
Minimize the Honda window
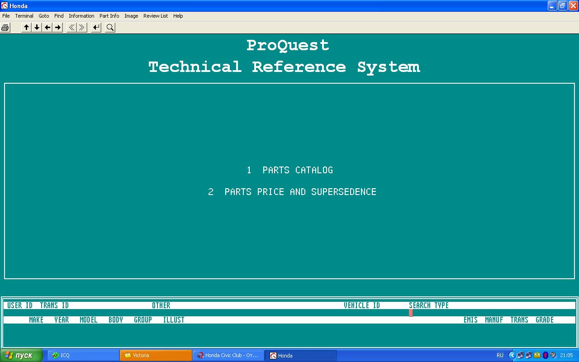pyautogui.click(x=552, y=5)
